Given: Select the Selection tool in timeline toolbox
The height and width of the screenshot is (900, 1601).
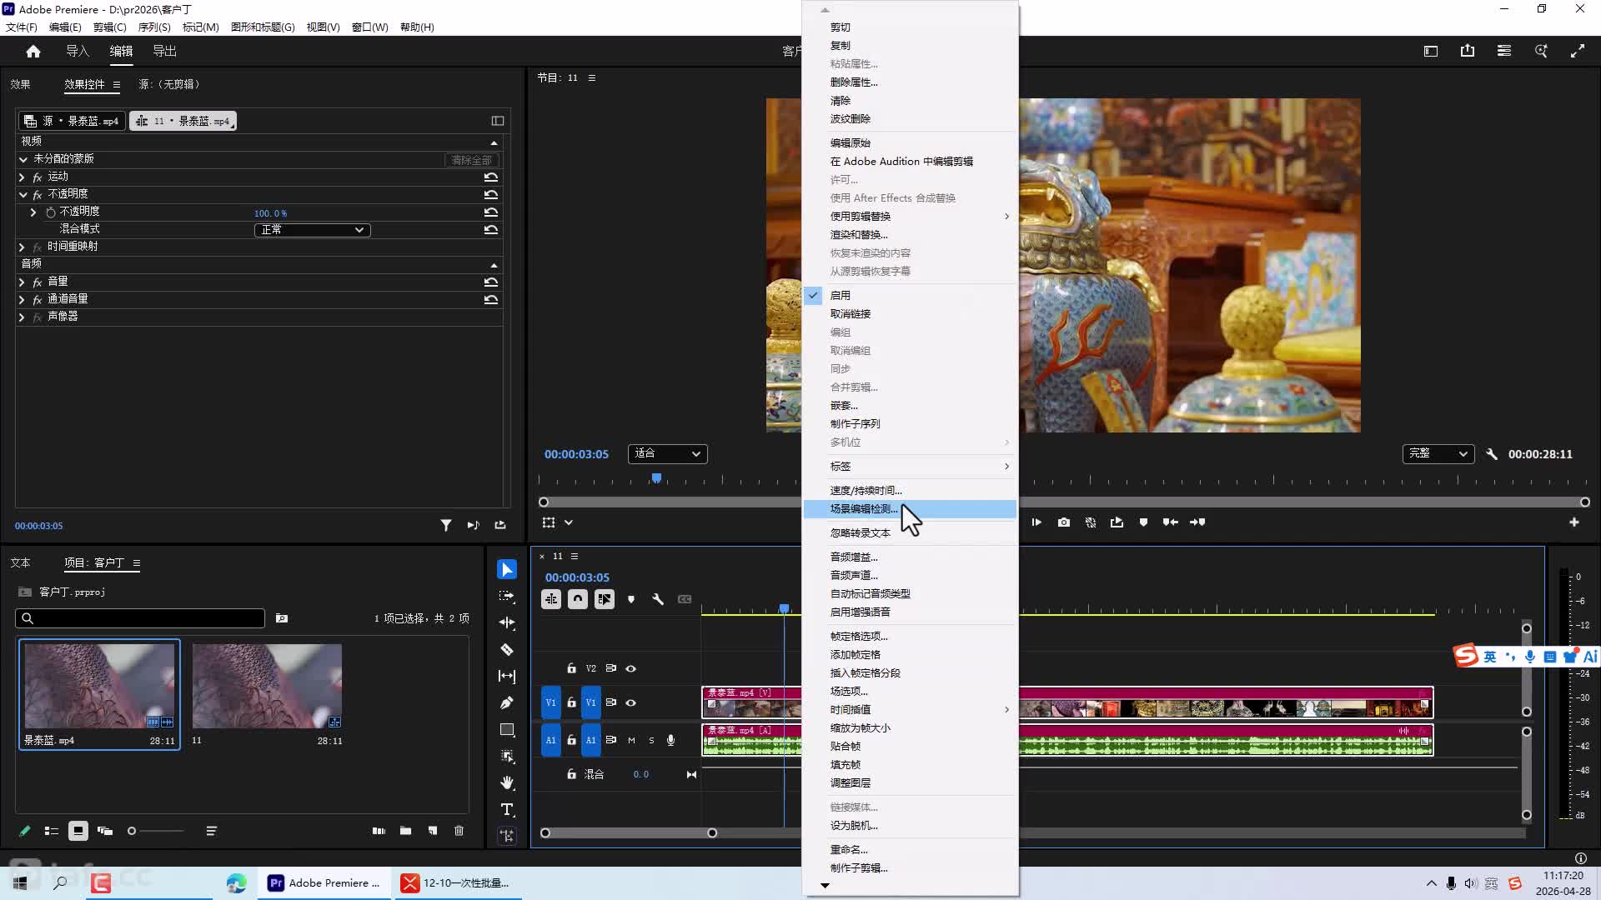Looking at the screenshot, I should click(x=507, y=569).
